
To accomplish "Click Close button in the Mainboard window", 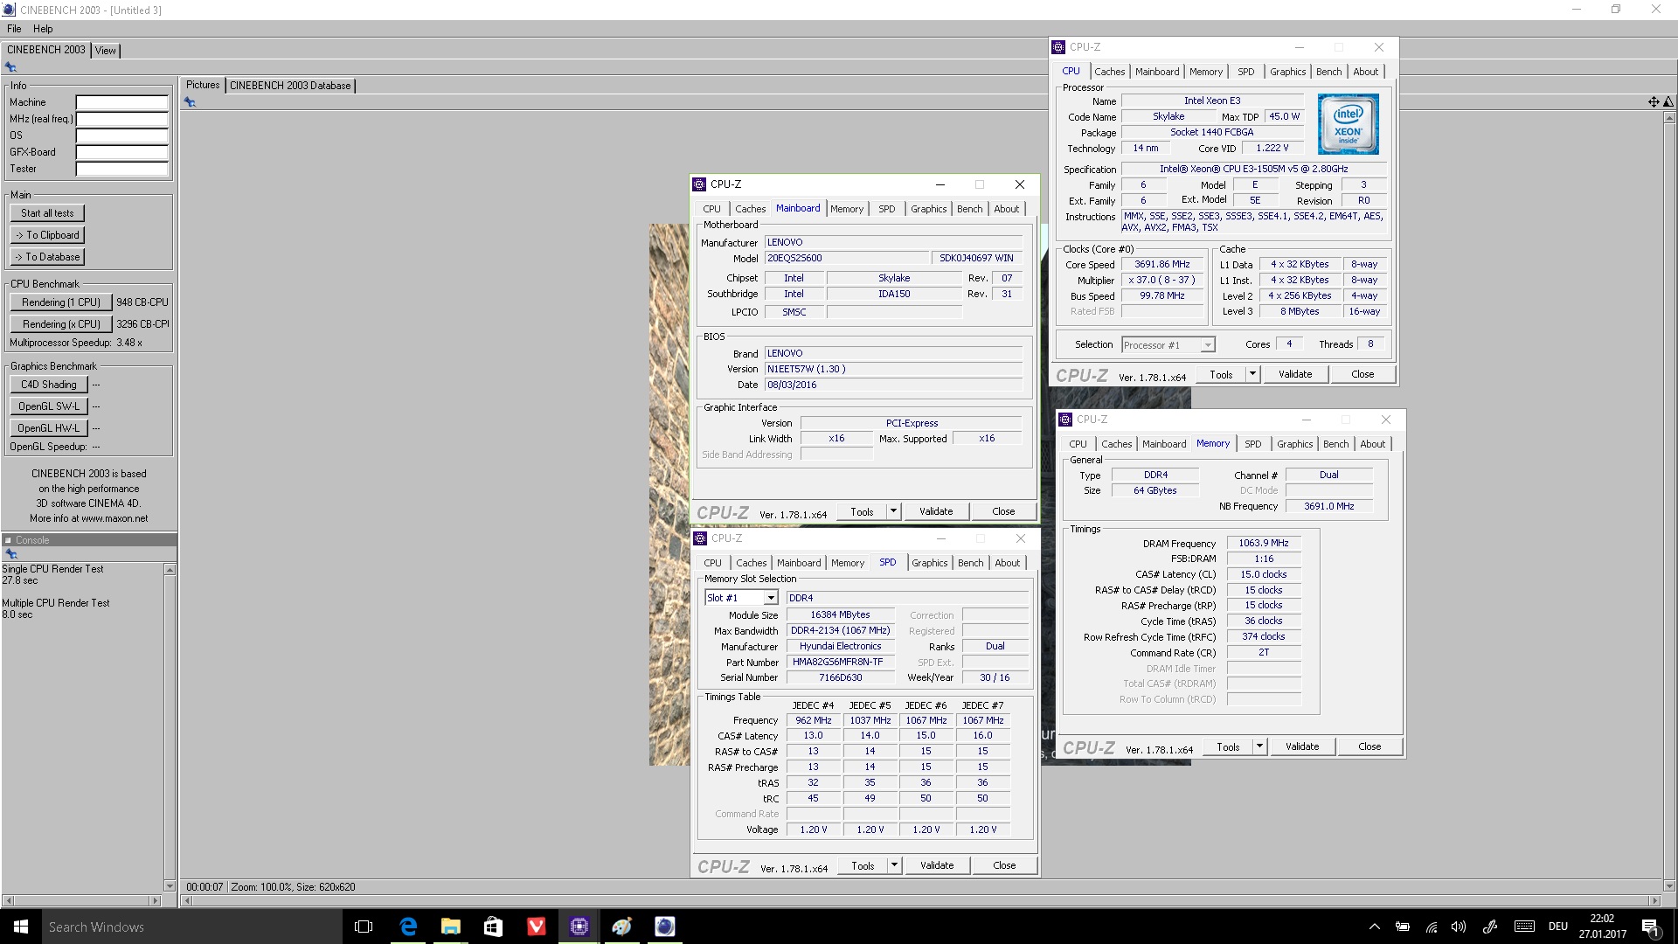I will (1003, 511).
